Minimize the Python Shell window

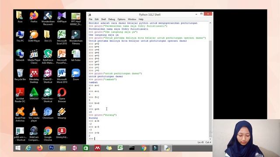tap(196, 14)
